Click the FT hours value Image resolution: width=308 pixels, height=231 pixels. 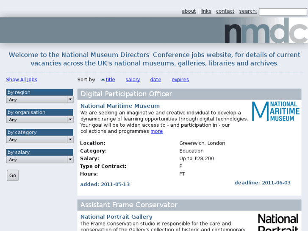click(x=182, y=174)
